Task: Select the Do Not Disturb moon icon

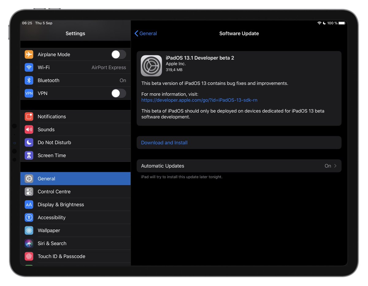Action: click(x=29, y=142)
